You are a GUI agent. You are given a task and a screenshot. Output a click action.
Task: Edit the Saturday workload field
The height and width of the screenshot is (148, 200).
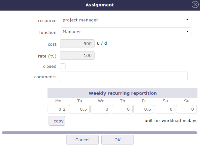point(165,109)
